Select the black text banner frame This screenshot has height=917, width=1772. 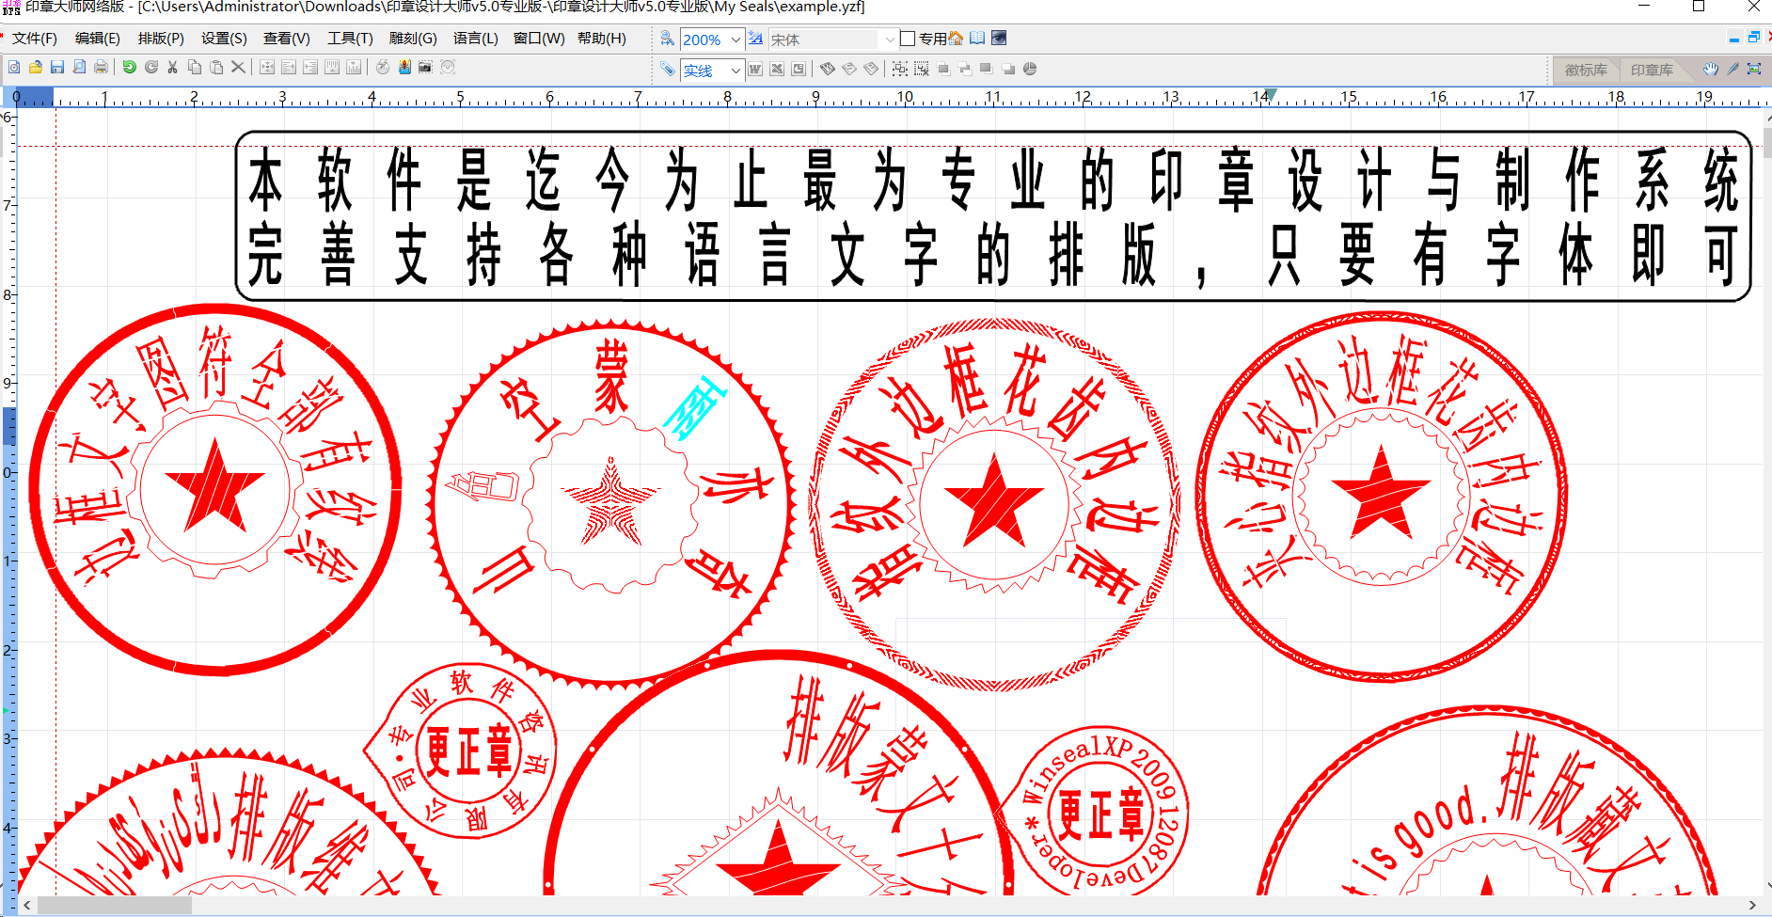[993, 216]
